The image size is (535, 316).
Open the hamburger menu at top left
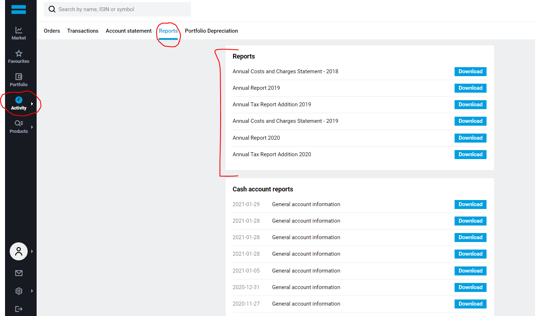19,9
